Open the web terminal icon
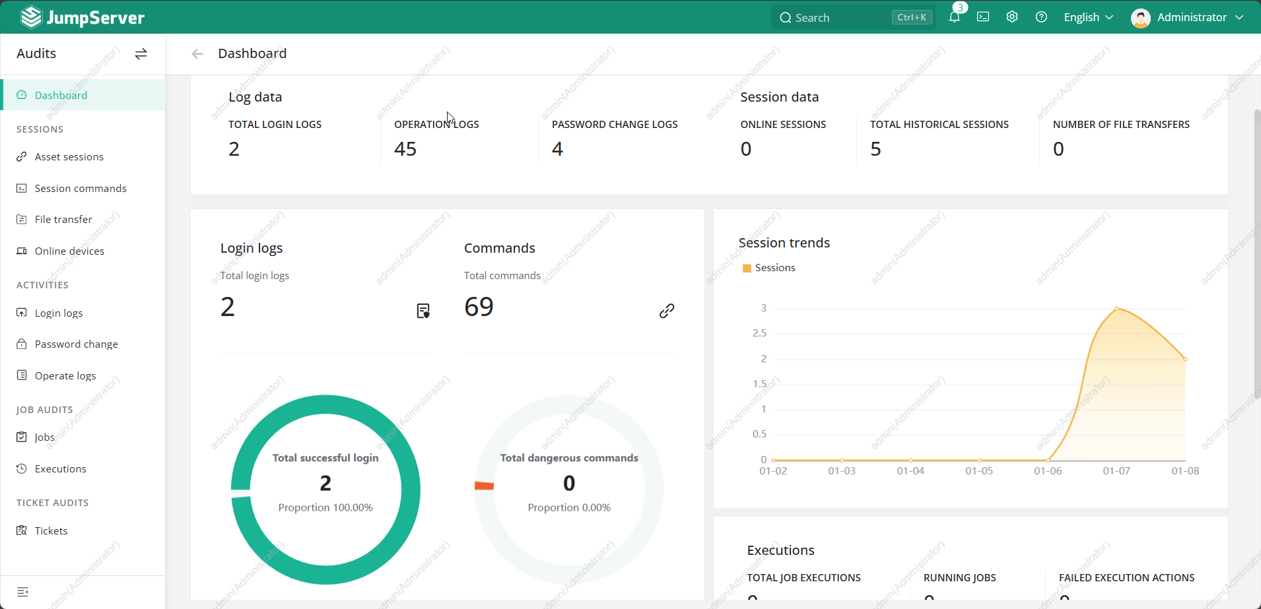Viewport: 1261px width, 609px height. coord(983,17)
